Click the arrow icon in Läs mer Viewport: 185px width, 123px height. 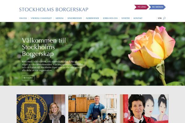coord(24,78)
